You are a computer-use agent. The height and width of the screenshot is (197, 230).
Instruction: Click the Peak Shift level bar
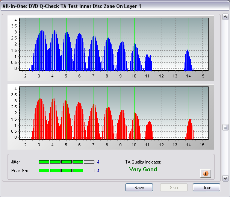pos(67,170)
